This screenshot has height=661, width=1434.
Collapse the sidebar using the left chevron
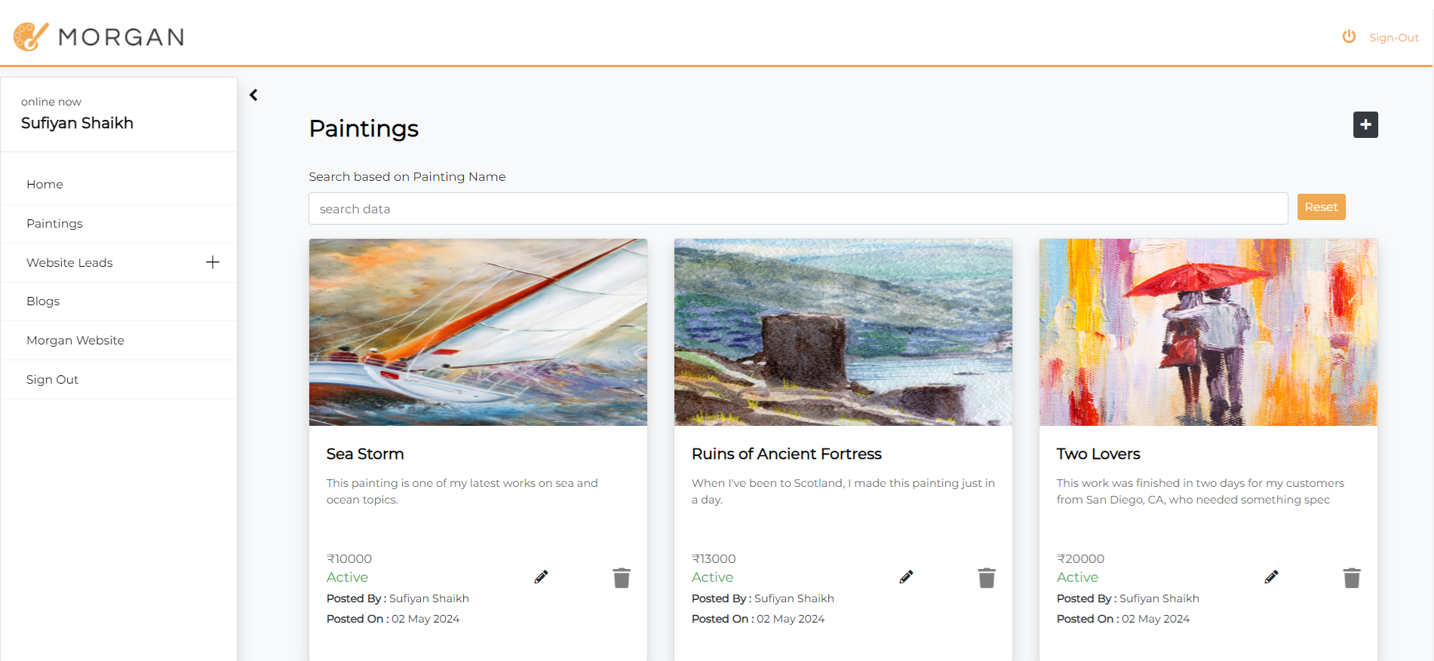pos(253,95)
